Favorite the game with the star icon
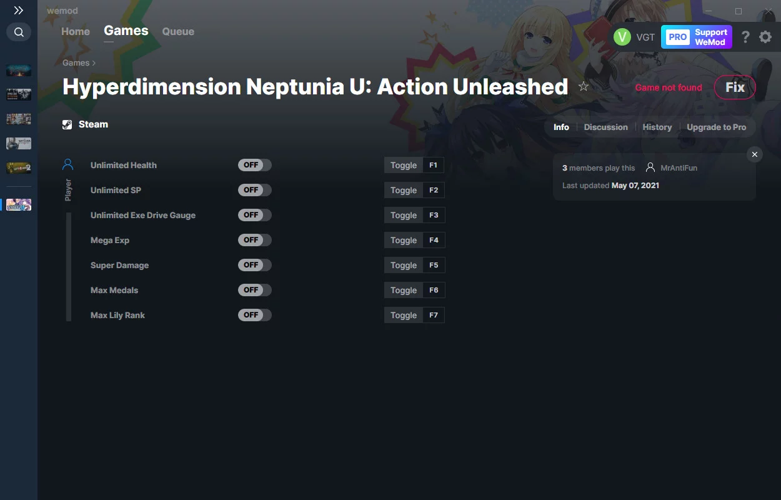Viewport: 781px width, 500px height. (584, 87)
